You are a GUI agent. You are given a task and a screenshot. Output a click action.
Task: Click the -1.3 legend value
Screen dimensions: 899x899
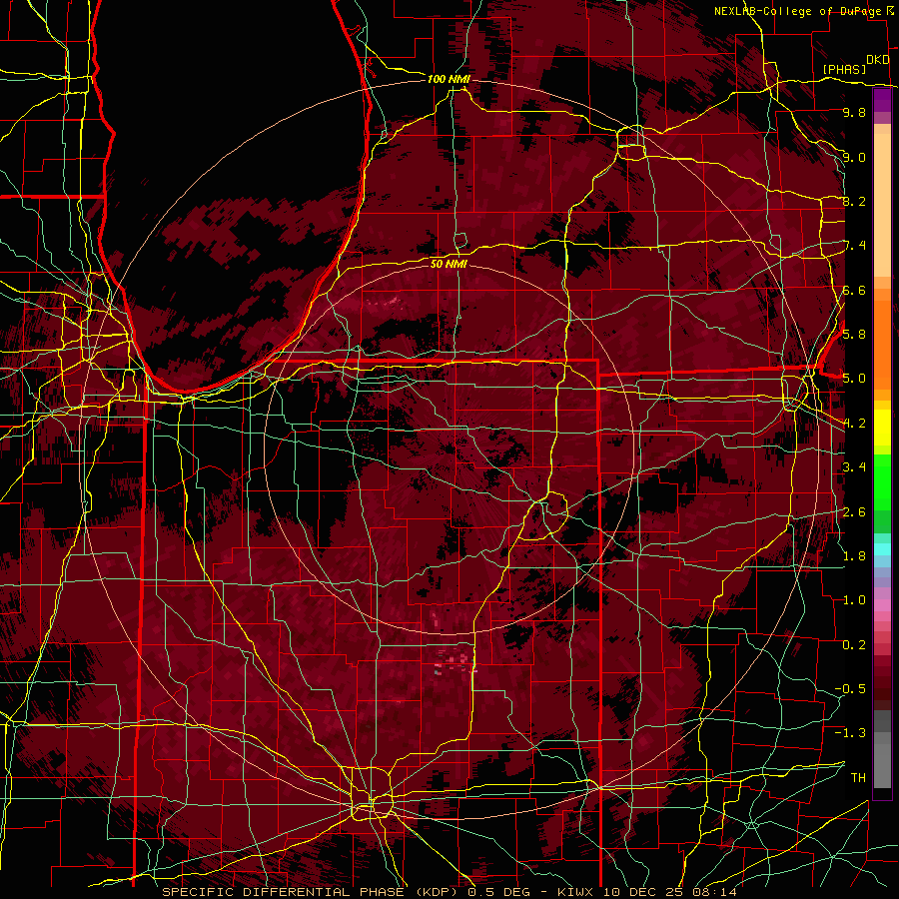[850, 733]
